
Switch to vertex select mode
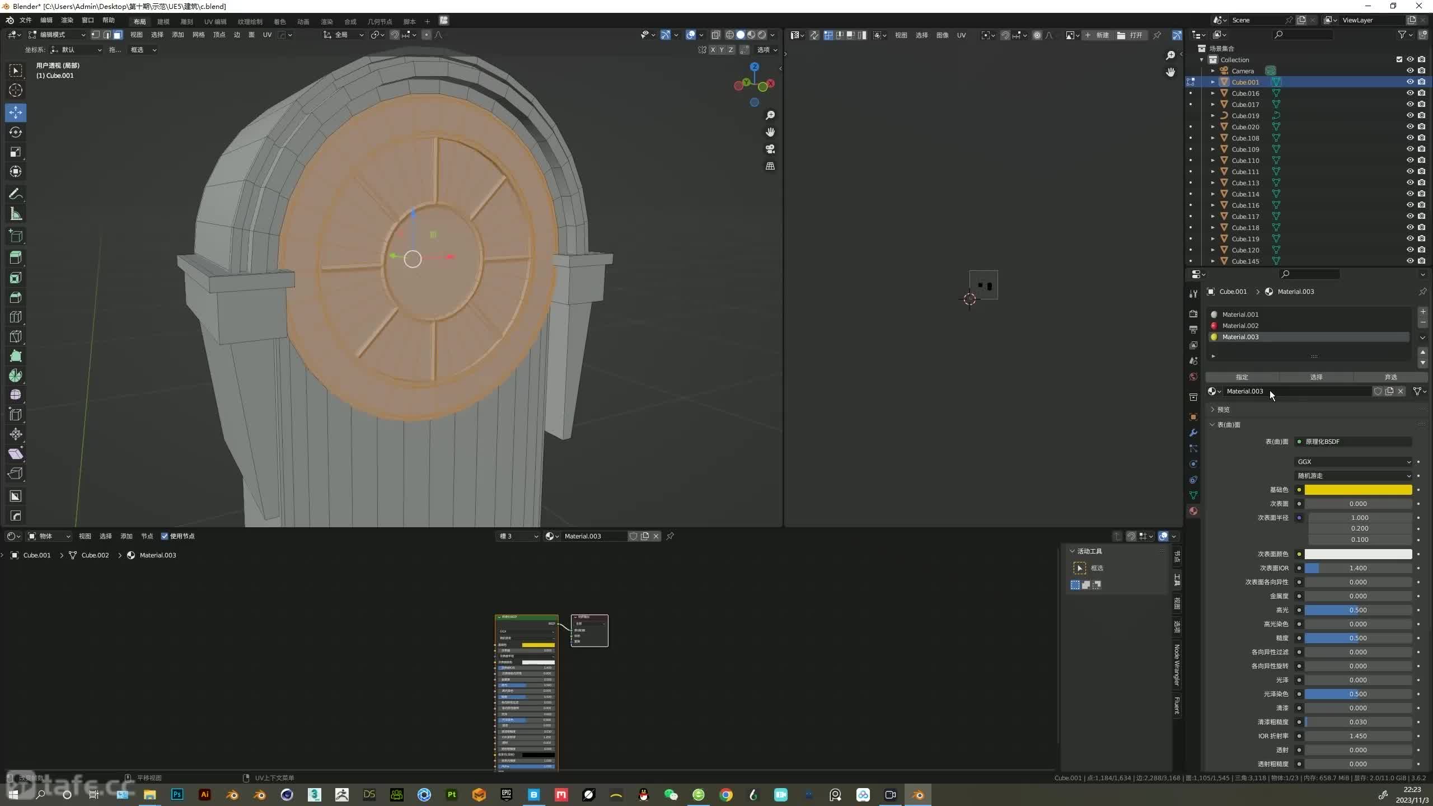(96, 35)
